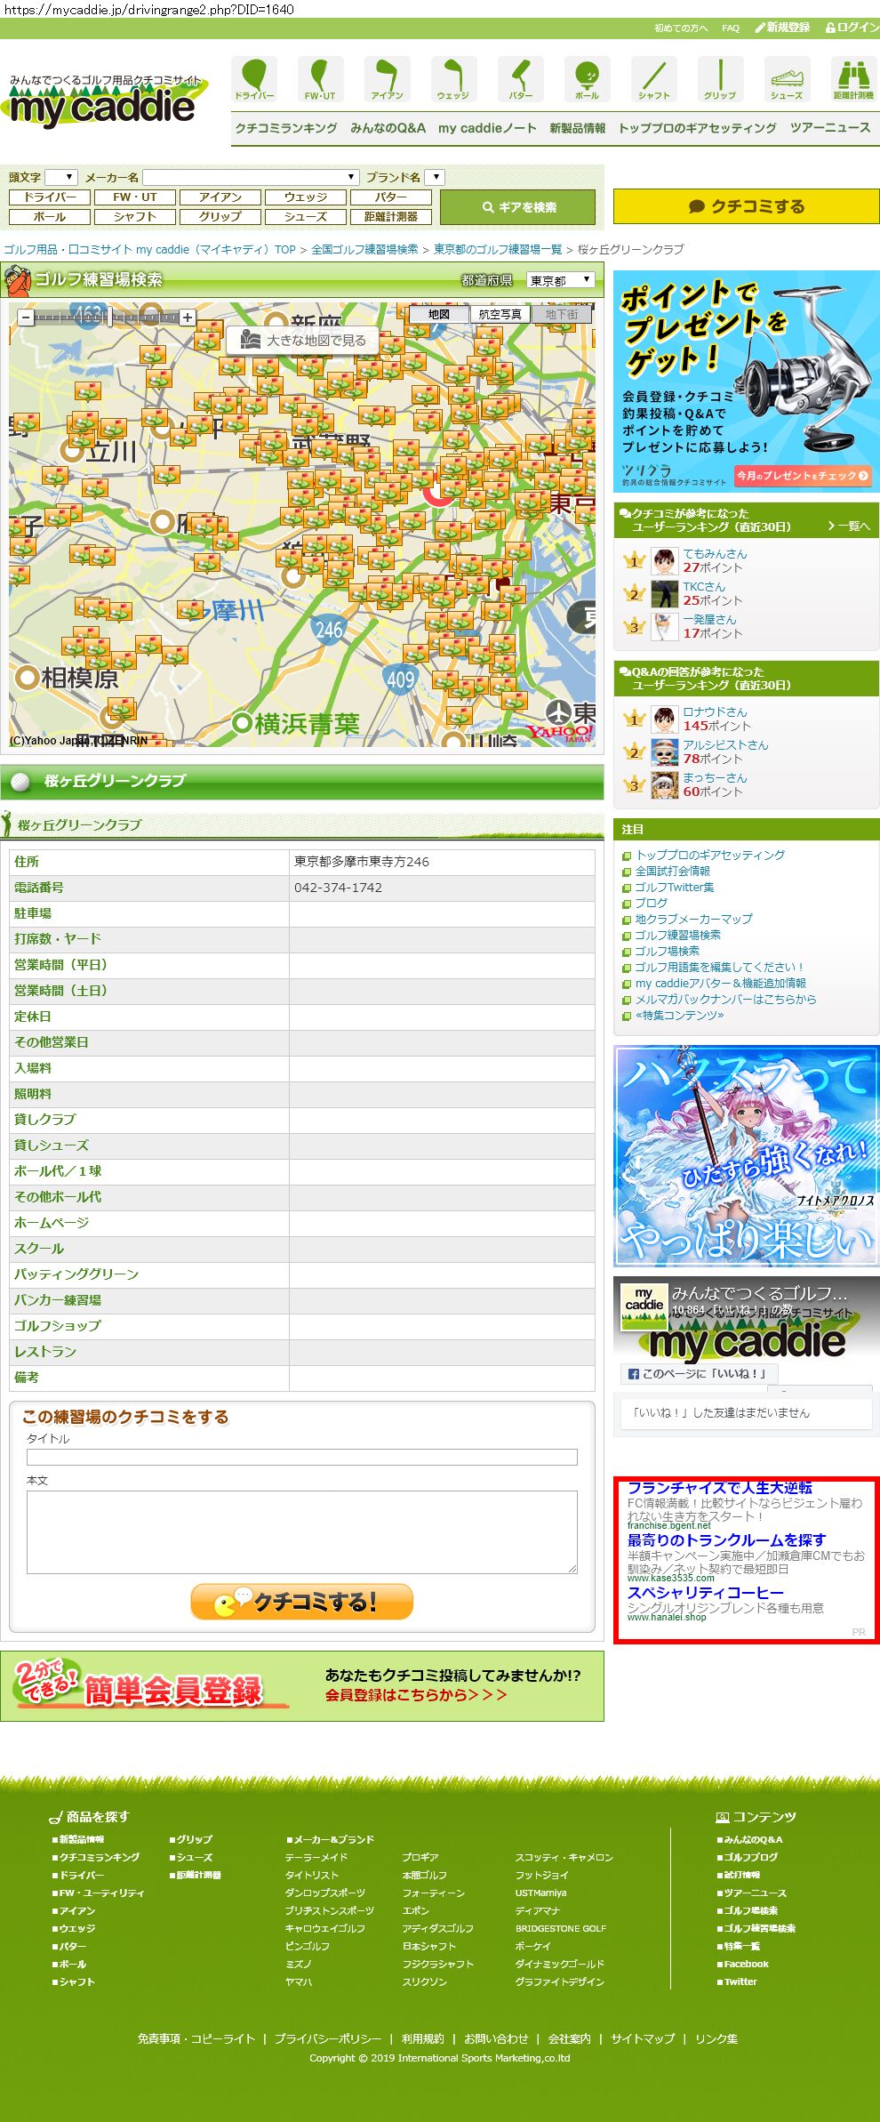
Task: Open 会員登録はこちらから link
Action: point(416,1695)
